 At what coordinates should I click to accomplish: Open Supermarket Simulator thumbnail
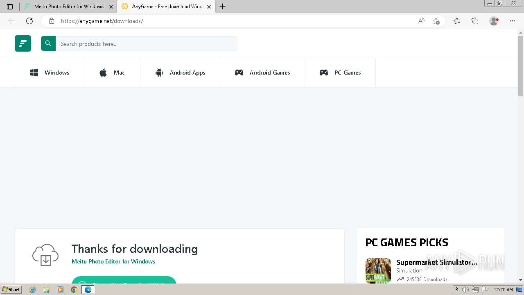378,270
